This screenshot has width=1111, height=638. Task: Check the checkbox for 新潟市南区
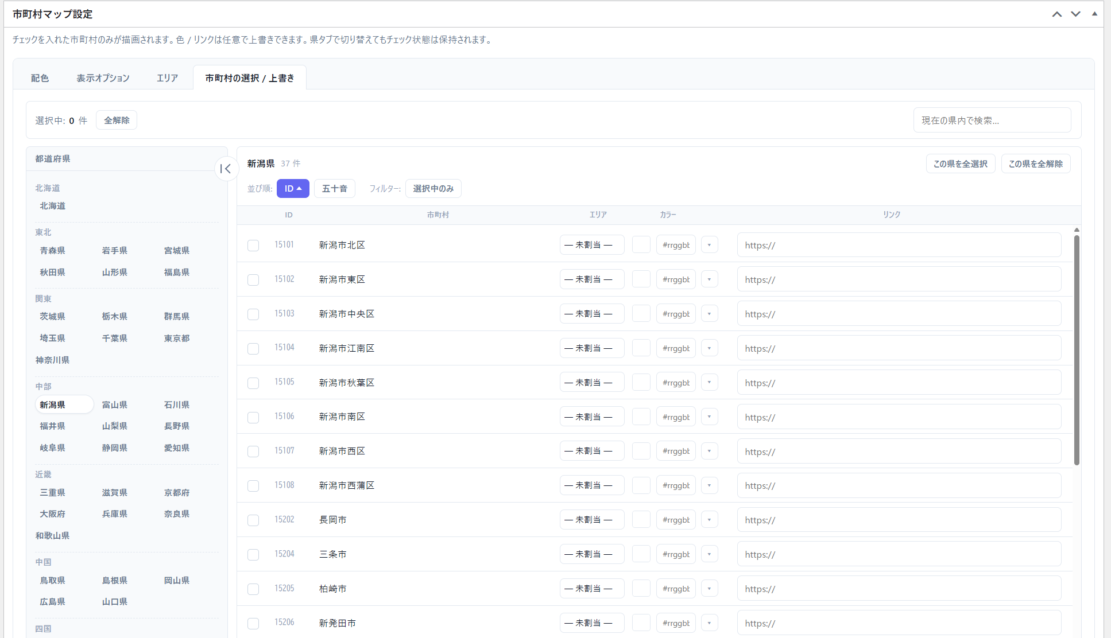coord(253,418)
